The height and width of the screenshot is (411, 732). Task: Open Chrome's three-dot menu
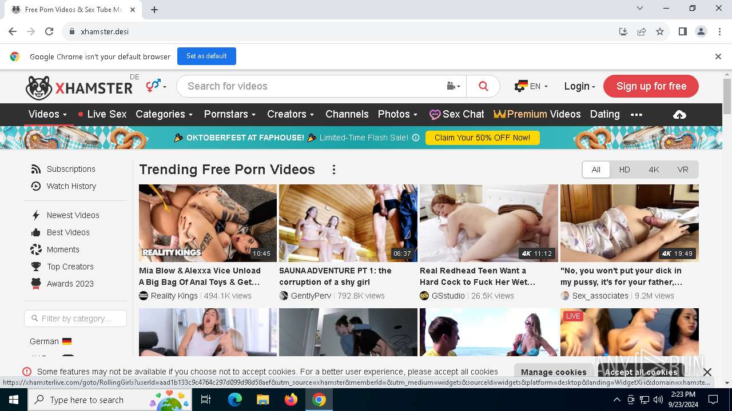719,31
